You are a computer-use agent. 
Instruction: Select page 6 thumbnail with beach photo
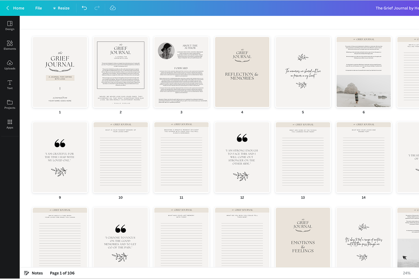pos(363,72)
